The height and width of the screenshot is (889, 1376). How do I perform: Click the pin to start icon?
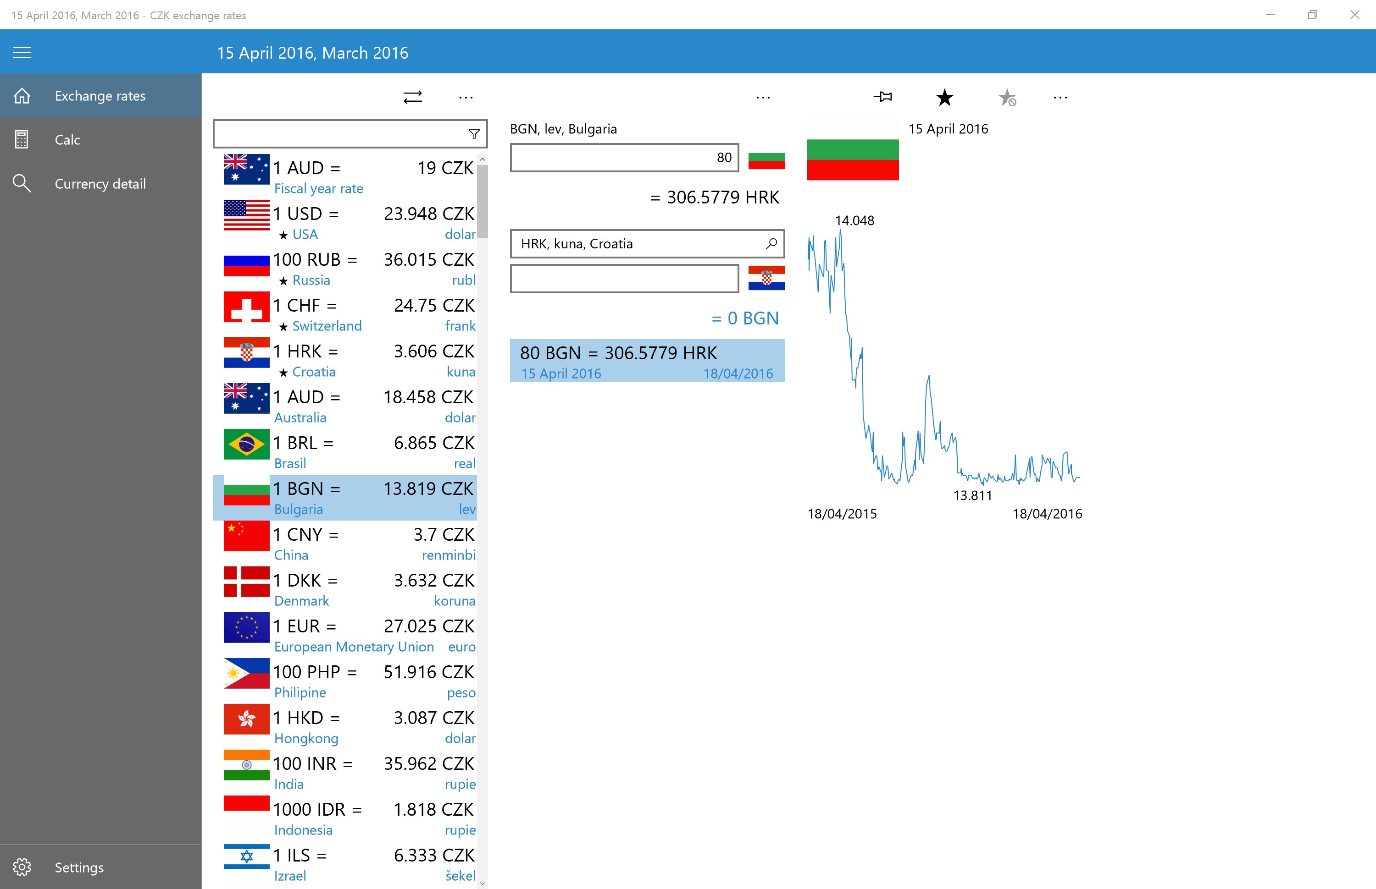[x=882, y=97]
